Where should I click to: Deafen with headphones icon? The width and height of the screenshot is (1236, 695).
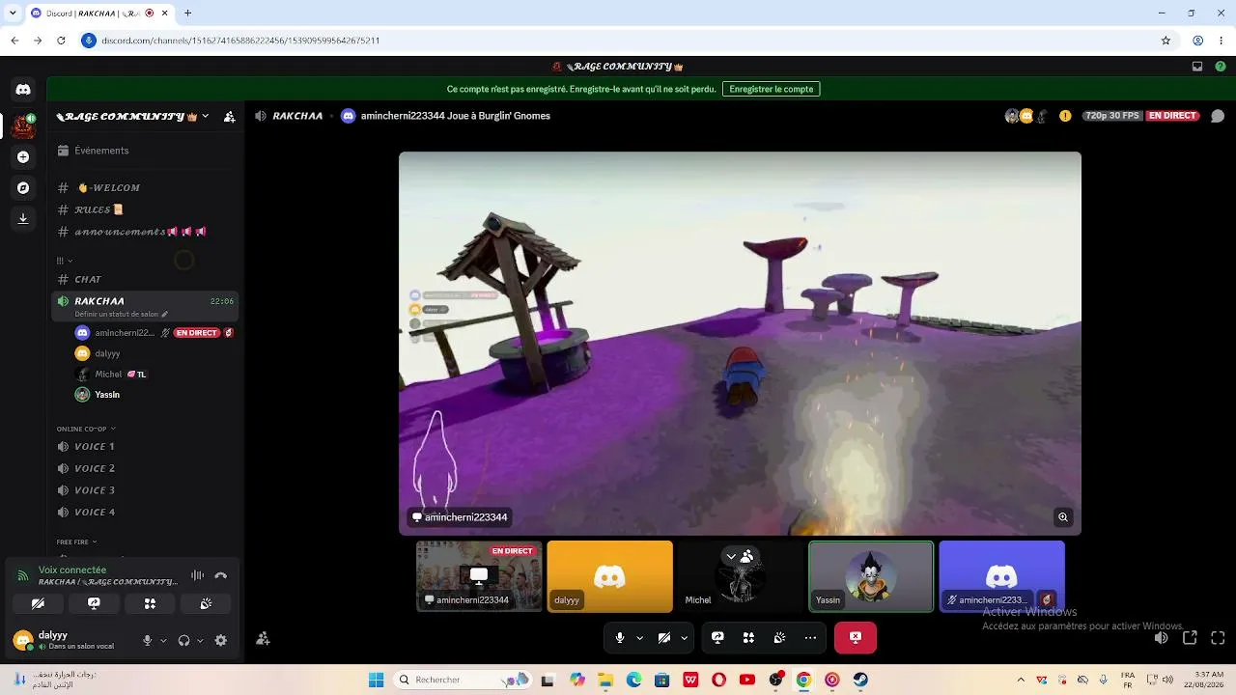(183, 640)
